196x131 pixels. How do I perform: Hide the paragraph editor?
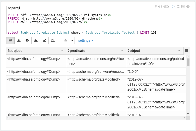178,7
